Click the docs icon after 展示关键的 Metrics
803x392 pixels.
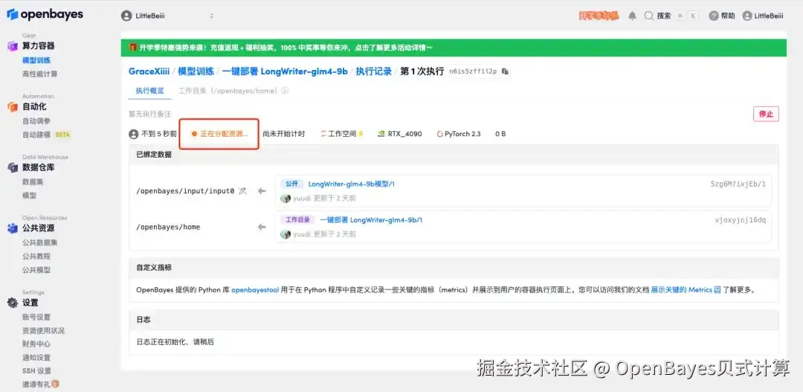[717, 289]
